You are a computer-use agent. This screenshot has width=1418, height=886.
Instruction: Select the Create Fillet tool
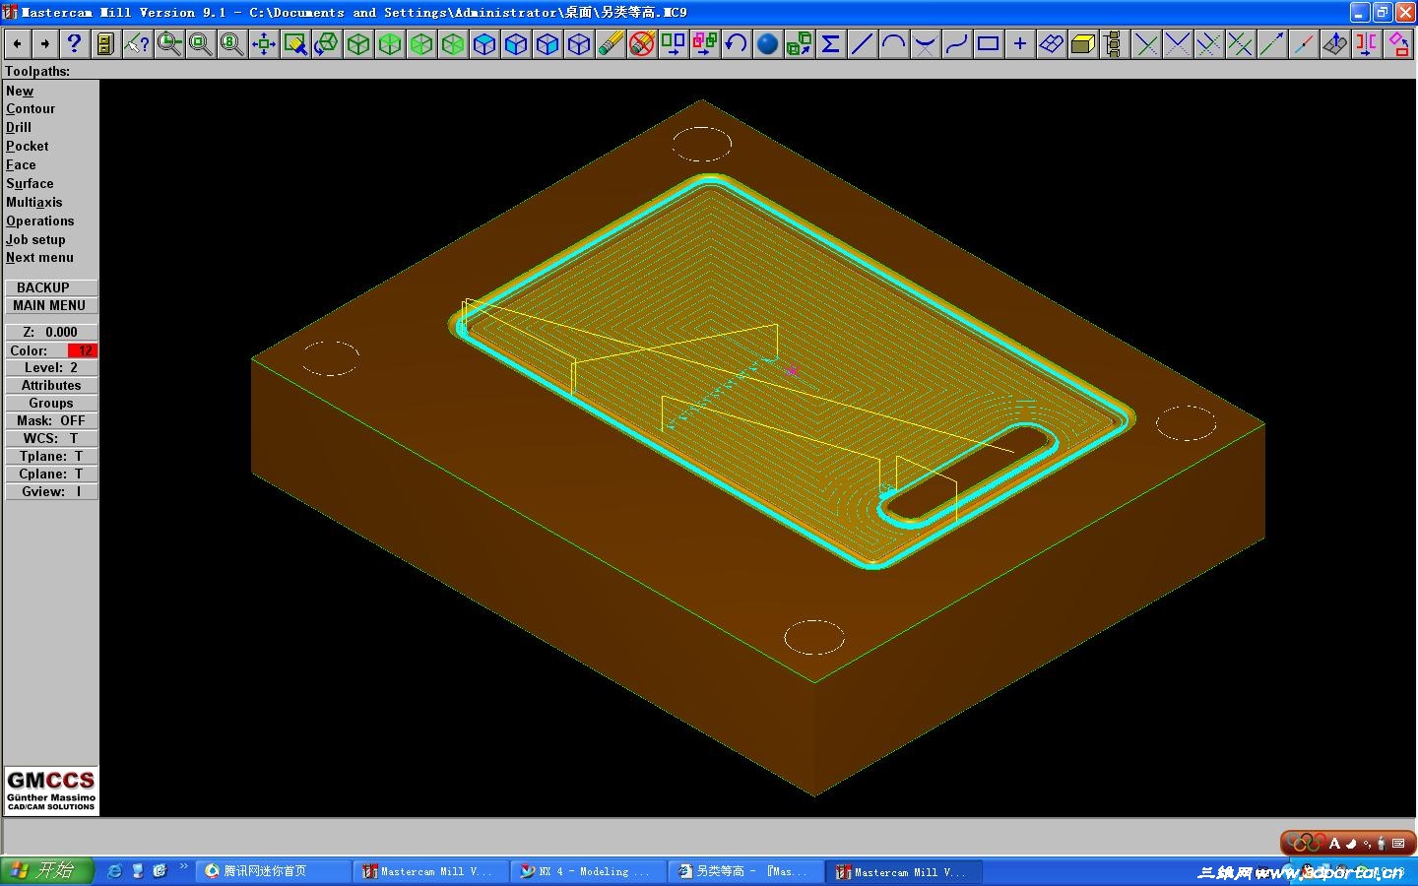[925, 43]
